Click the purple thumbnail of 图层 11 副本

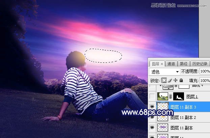[163, 128]
